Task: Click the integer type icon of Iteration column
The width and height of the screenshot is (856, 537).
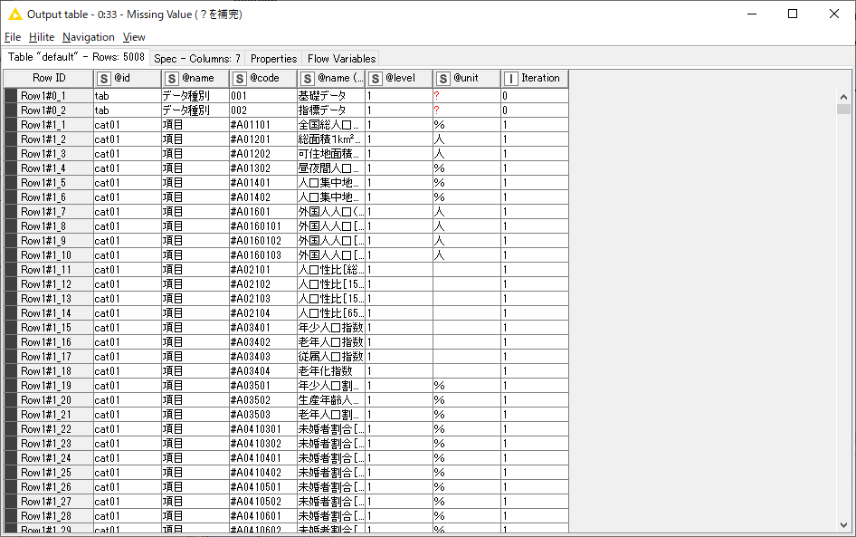Action: click(x=510, y=79)
